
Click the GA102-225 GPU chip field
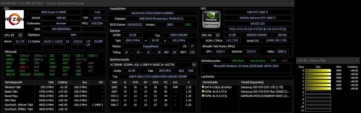(258, 24)
